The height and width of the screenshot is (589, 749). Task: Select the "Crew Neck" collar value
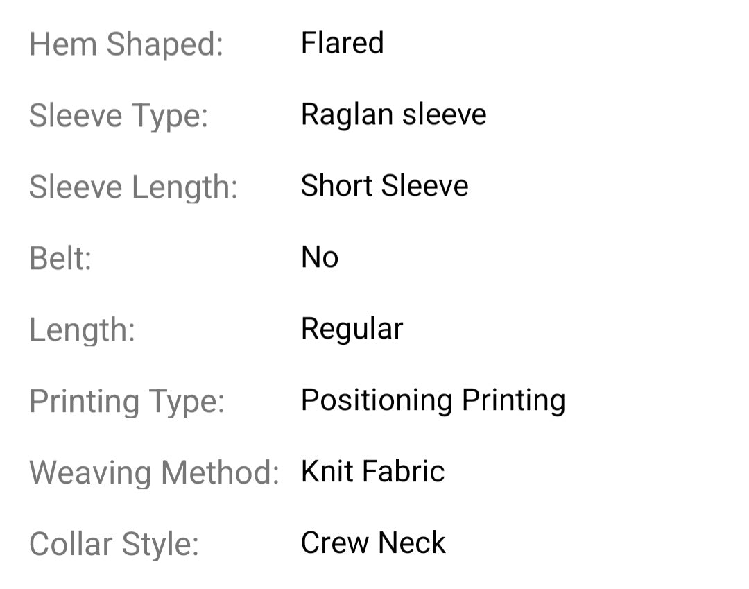click(373, 543)
